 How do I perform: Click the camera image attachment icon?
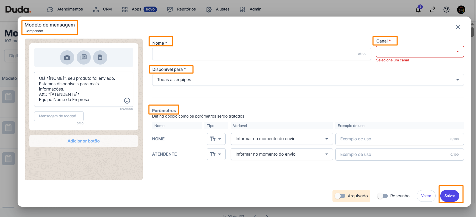[67, 57]
